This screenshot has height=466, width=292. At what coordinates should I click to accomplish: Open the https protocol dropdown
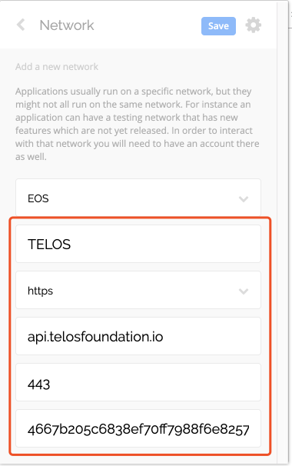pyautogui.click(x=138, y=290)
